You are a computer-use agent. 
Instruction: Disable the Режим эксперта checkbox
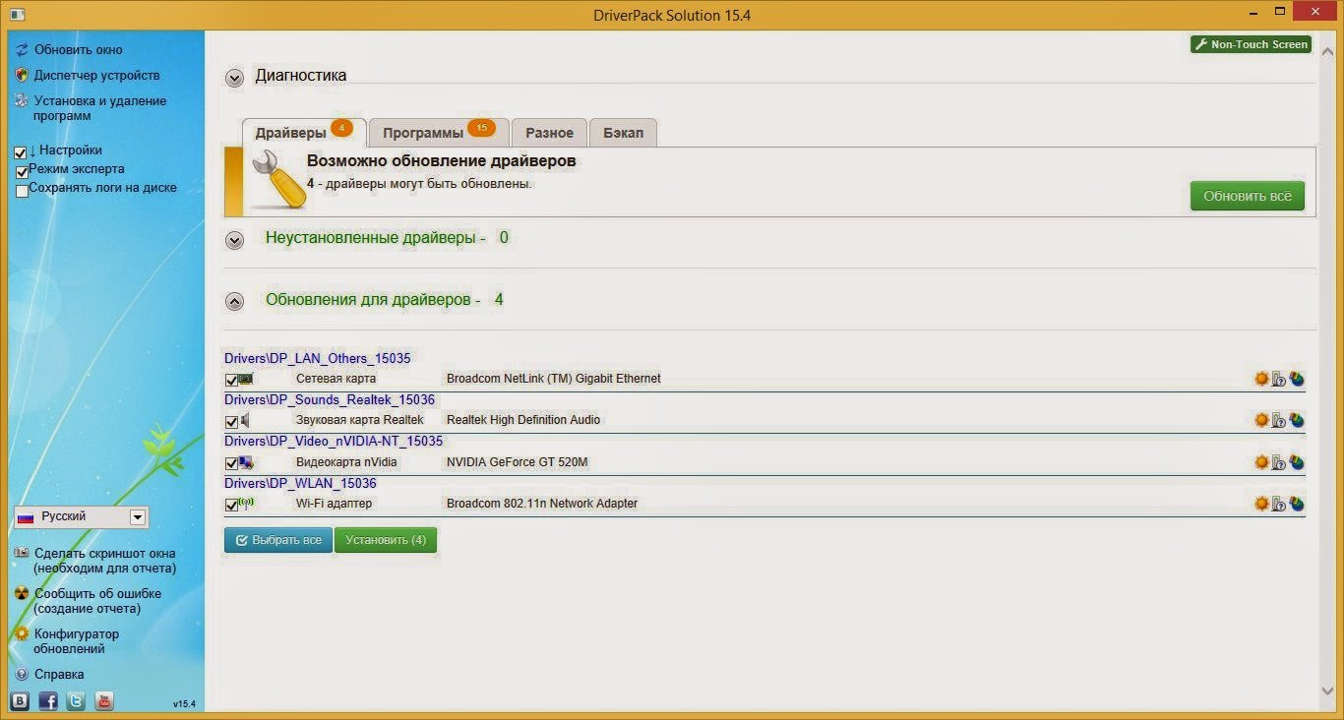(x=22, y=172)
